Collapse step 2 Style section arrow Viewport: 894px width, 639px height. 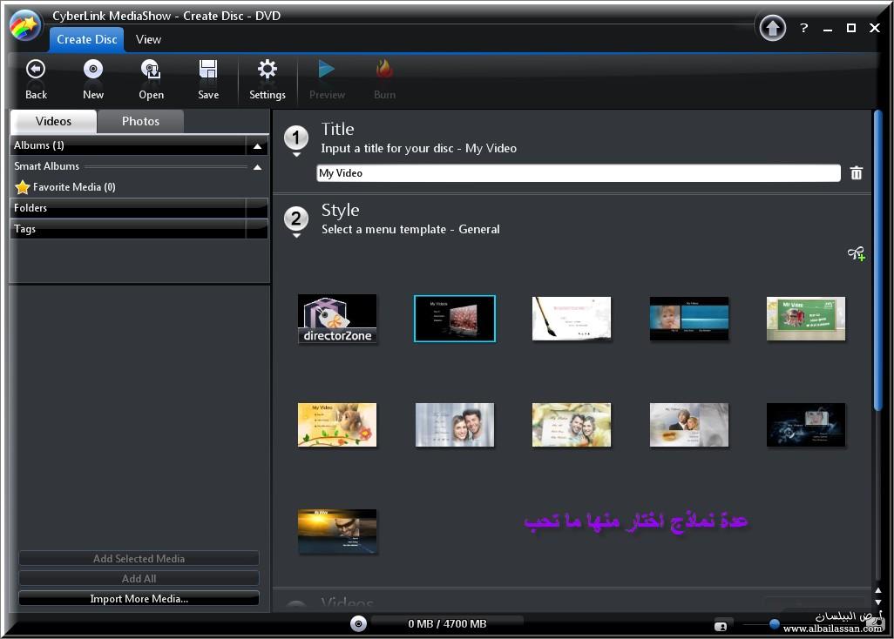[x=296, y=236]
